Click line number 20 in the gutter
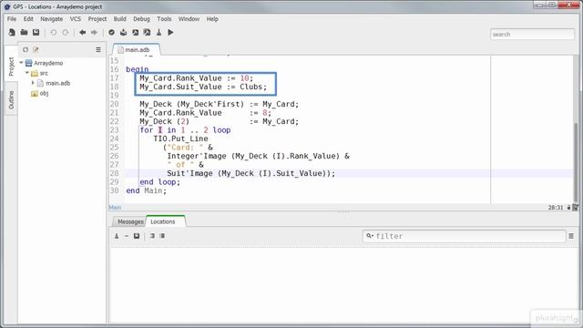The height and width of the screenshot is (328, 583). pyautogui.click(x=114, y=104)
